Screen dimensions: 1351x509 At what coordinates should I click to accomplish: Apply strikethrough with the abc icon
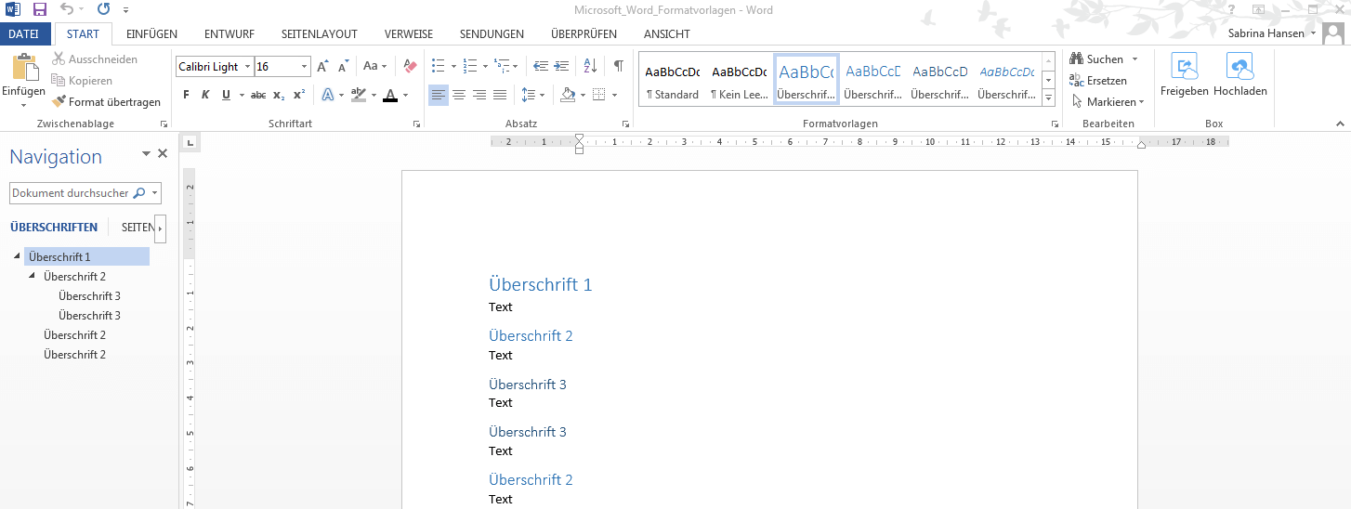(x=258, y=95)
